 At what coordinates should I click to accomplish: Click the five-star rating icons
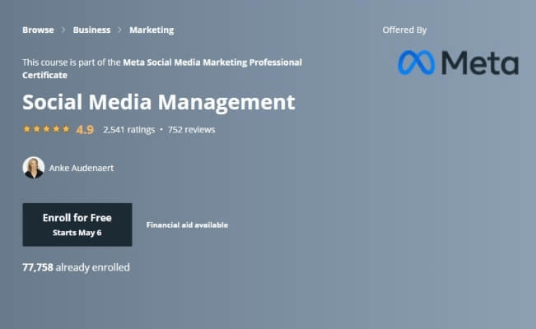(46, 129)
